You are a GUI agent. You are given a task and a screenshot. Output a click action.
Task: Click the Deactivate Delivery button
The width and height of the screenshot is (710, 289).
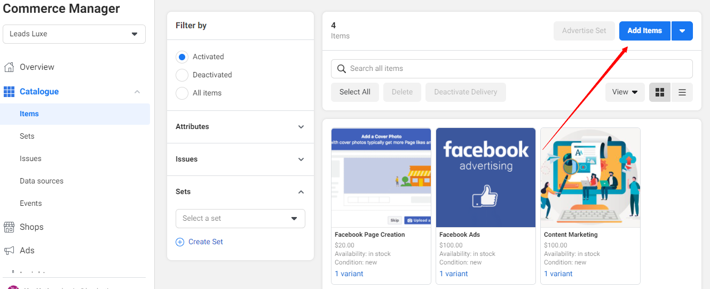point(466,92)
